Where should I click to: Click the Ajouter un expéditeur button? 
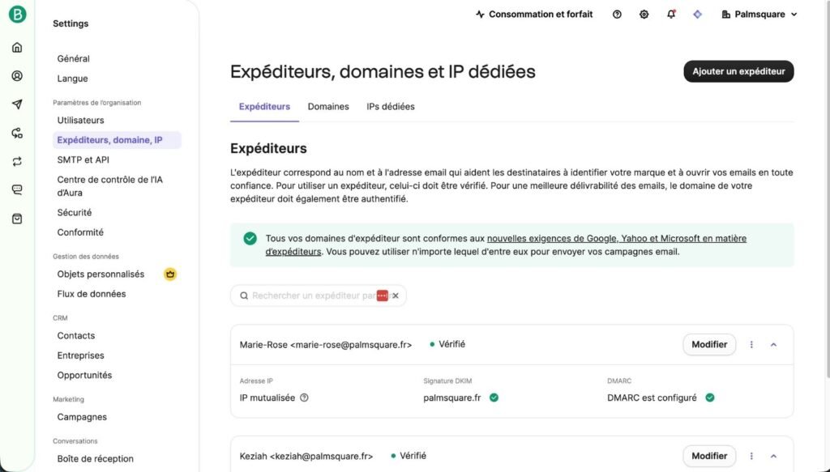pyautogui.click(x=738, y=71)
